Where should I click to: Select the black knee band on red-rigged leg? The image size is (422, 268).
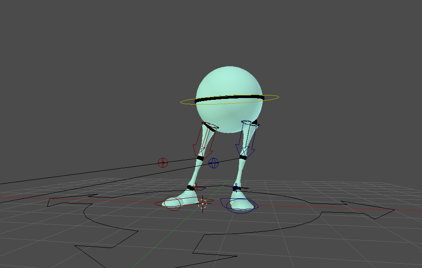[x=200, y=158]
